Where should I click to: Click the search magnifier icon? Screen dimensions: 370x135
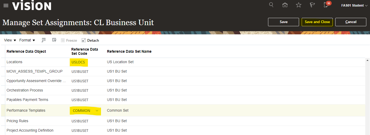tap(271, 5)
